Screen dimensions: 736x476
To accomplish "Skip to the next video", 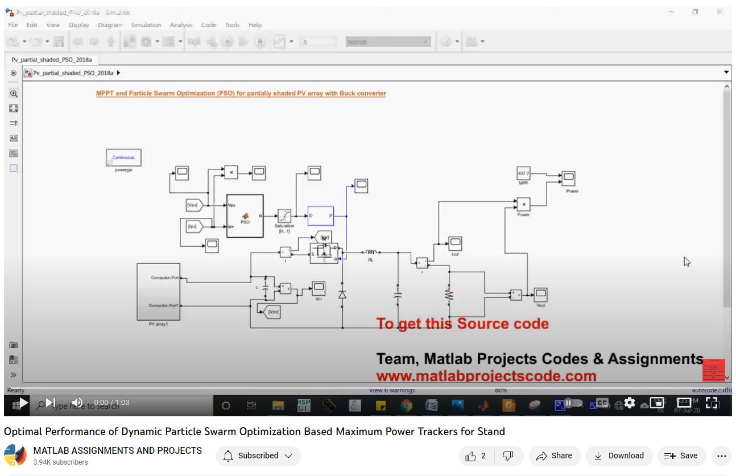I will (51, 403).
